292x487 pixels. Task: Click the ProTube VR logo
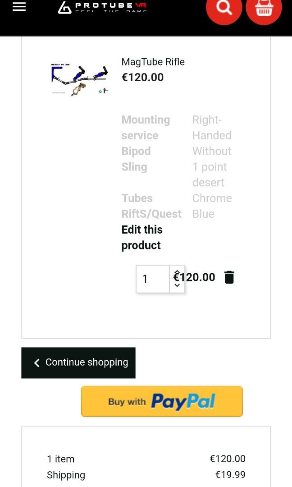point(103,7)
